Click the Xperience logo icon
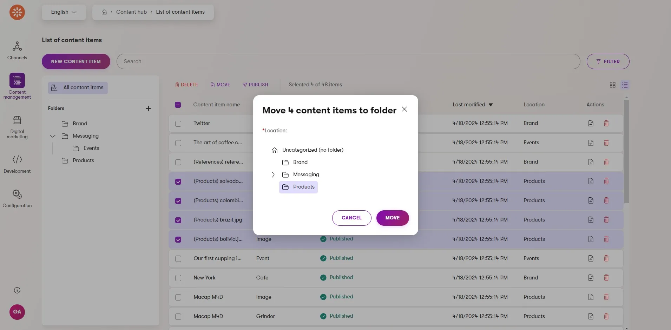Image resolution: width=671 pixels, height=330 pixels. coord(17,12)
